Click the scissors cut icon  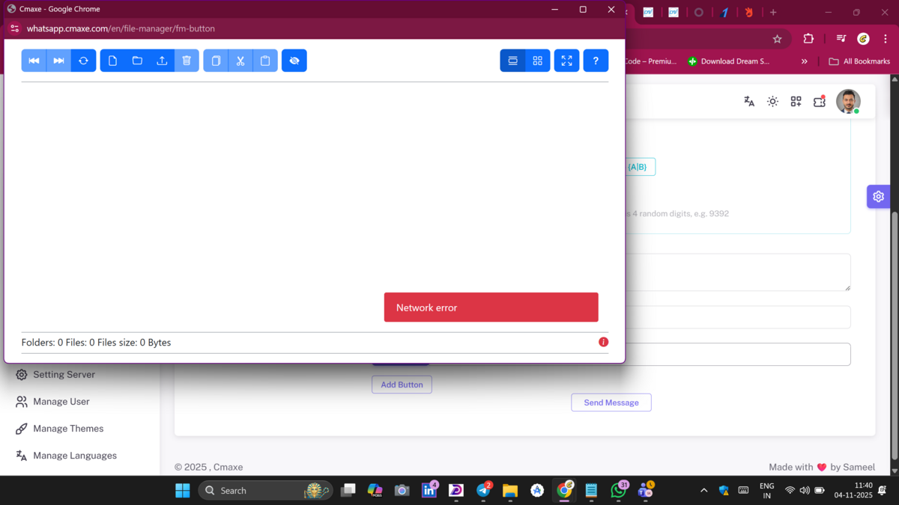click(240, 61)
